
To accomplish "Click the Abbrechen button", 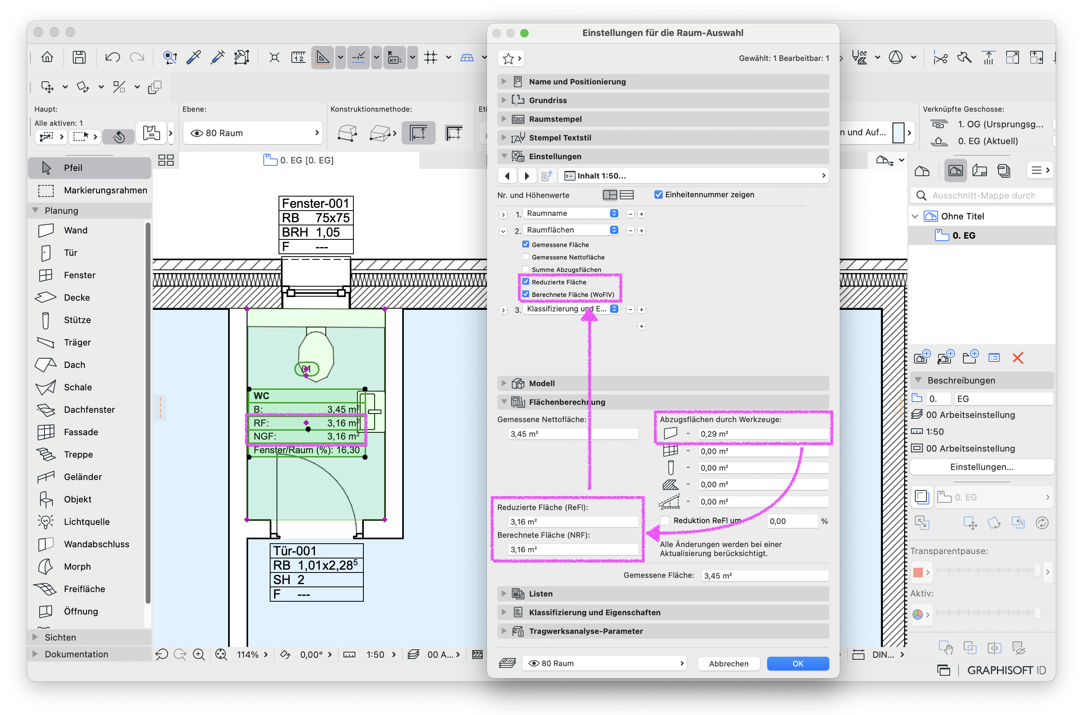I will pyautogui.click(x=728, y=663).
